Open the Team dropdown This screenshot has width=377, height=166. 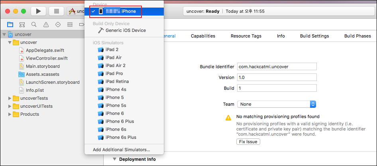click(277, 104)
